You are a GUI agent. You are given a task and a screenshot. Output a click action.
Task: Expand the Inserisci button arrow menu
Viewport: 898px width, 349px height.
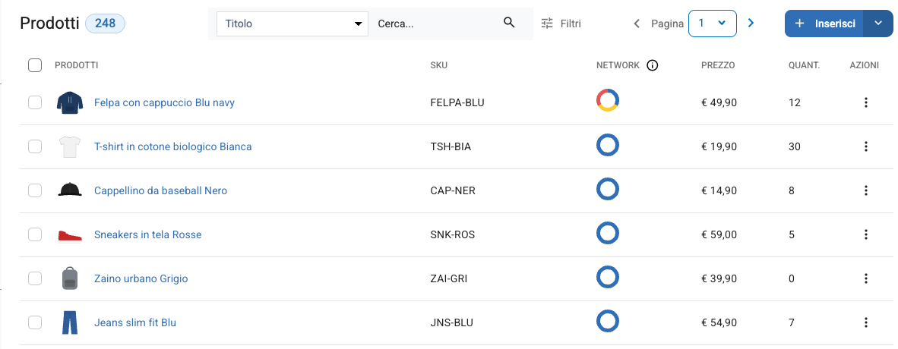pos(878,24)
